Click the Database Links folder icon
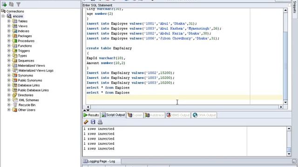 pyautogui.click(x=14, y=85)
